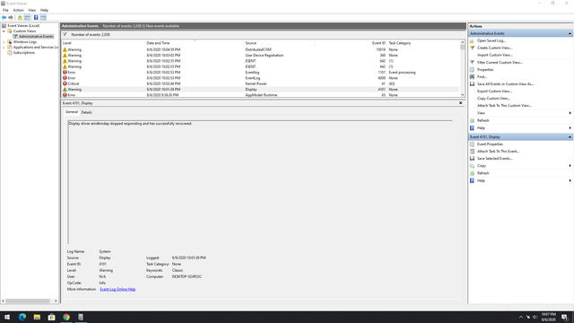The height and width of the screenshot is (323, 574).
Task: Click the event list scrollbar up arrow
Action: 463,42
